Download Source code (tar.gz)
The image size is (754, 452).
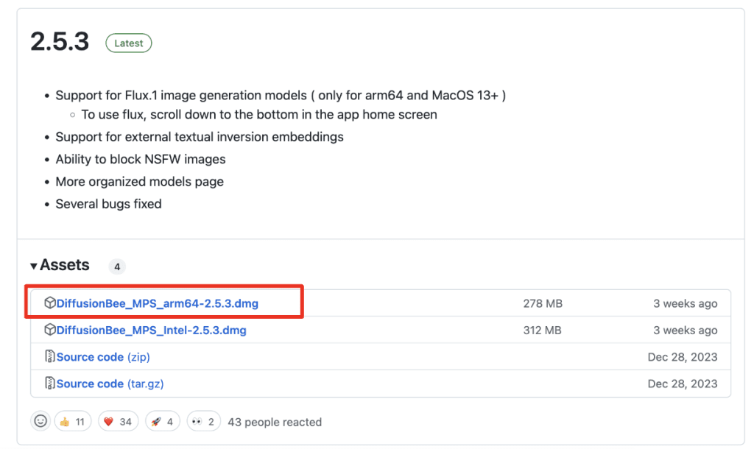(110, 384)
